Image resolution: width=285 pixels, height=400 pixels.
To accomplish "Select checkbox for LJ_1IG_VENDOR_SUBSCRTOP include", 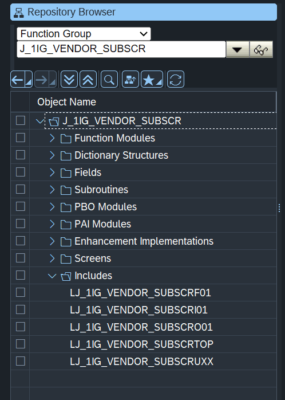I will pos(21,344).
